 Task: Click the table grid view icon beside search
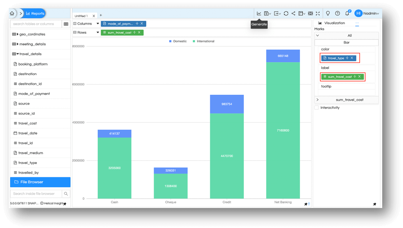(66, 24)
